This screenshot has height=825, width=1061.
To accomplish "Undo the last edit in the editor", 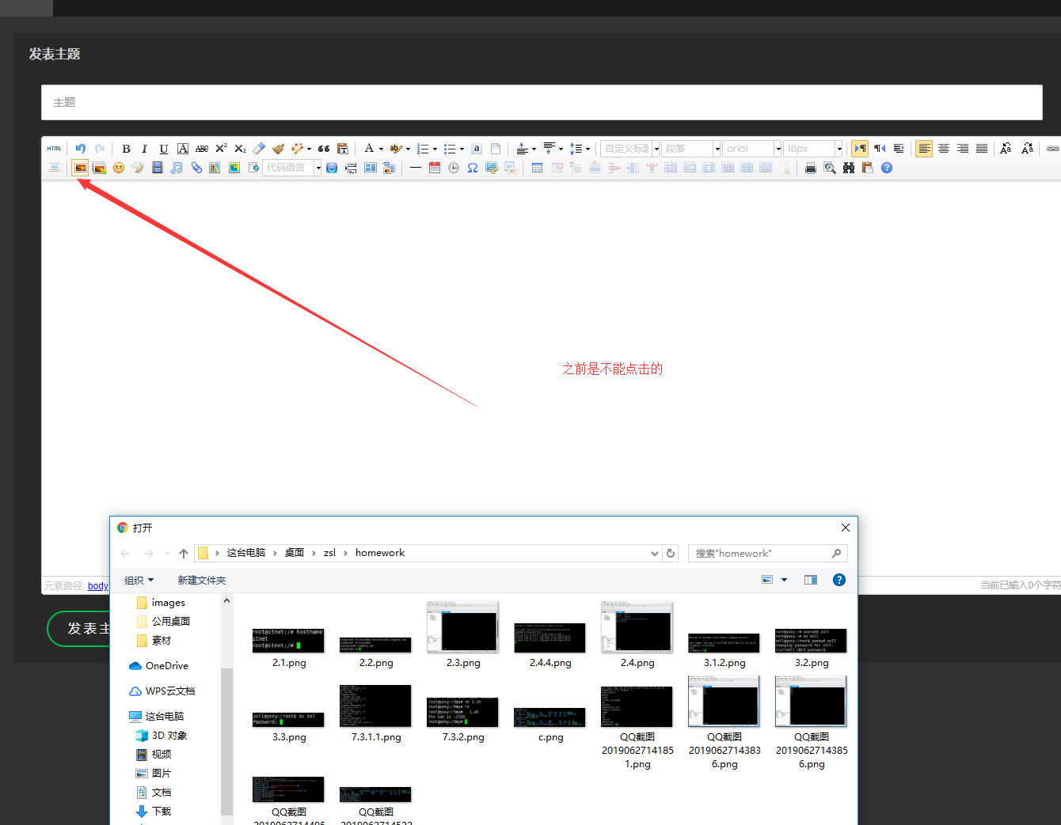I will click(80, 149).
